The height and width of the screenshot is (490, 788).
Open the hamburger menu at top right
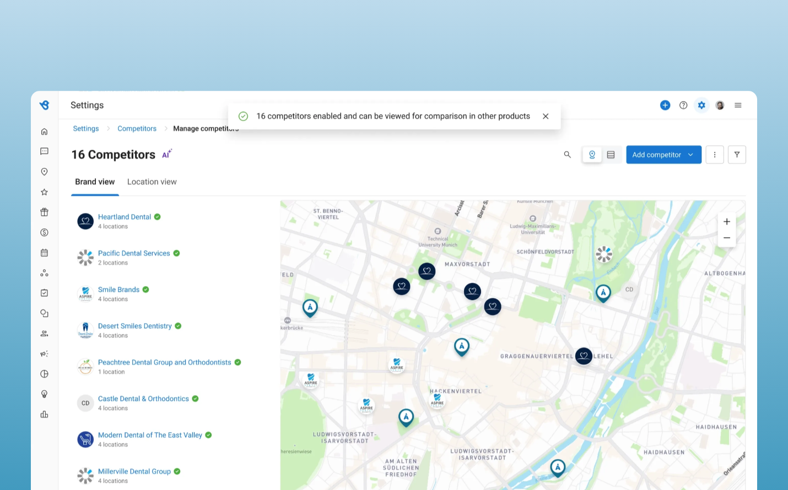(738, 105)
